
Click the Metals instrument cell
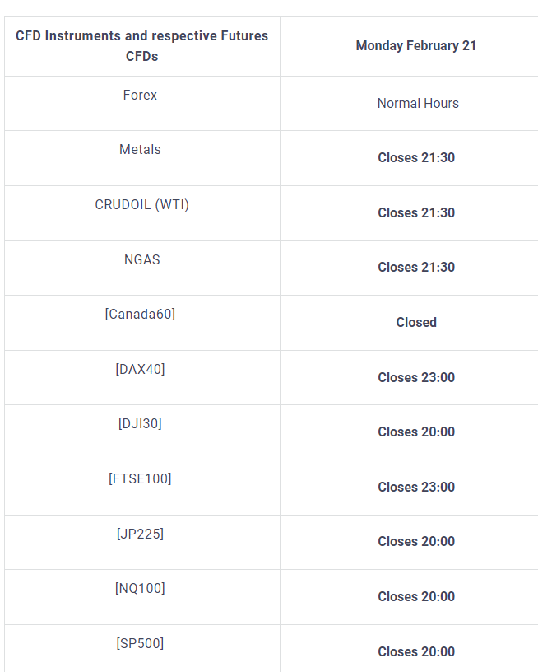tap(140, 150)
